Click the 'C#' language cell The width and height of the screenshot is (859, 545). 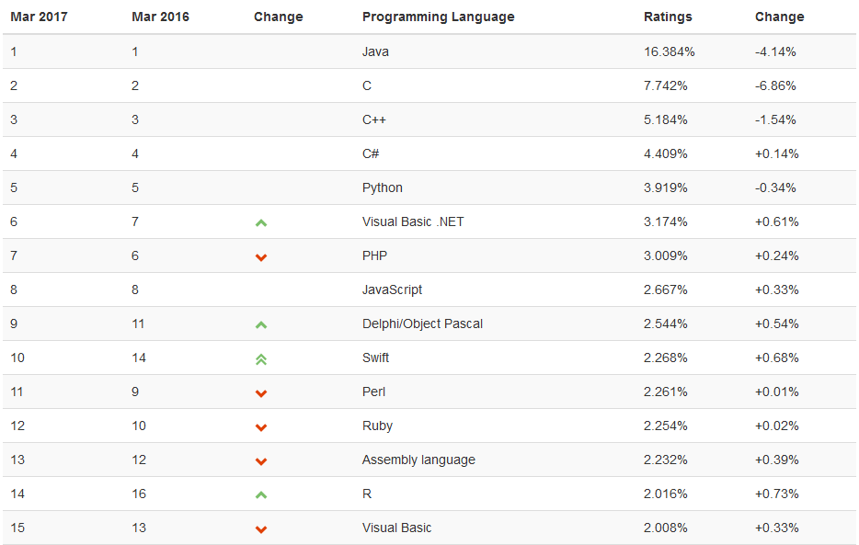[x=371, y=153]
